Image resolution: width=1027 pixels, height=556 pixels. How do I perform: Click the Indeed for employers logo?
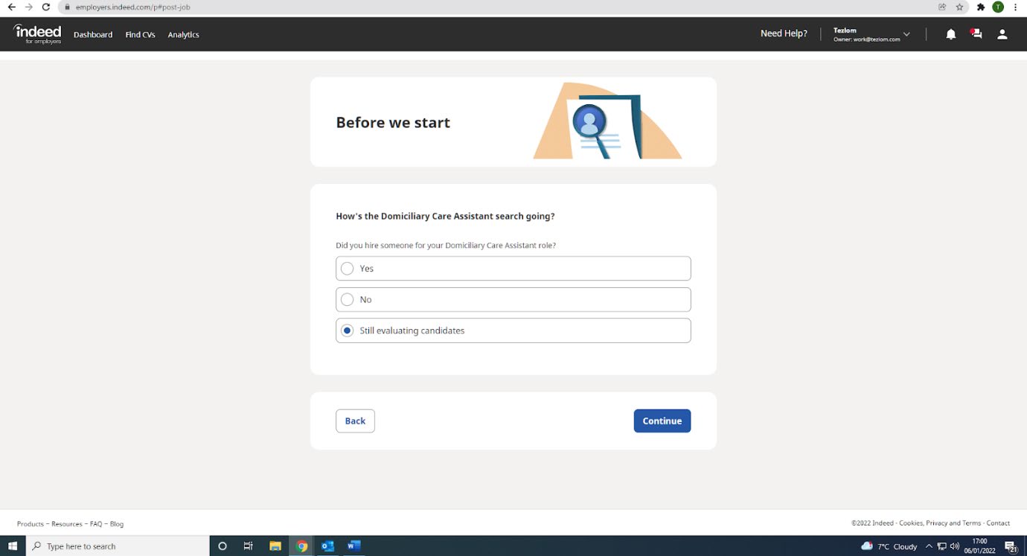pos(37,33)
